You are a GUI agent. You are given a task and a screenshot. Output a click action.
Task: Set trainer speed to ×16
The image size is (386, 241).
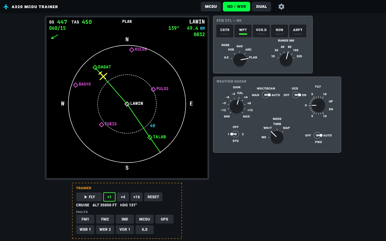coord(137,197)
